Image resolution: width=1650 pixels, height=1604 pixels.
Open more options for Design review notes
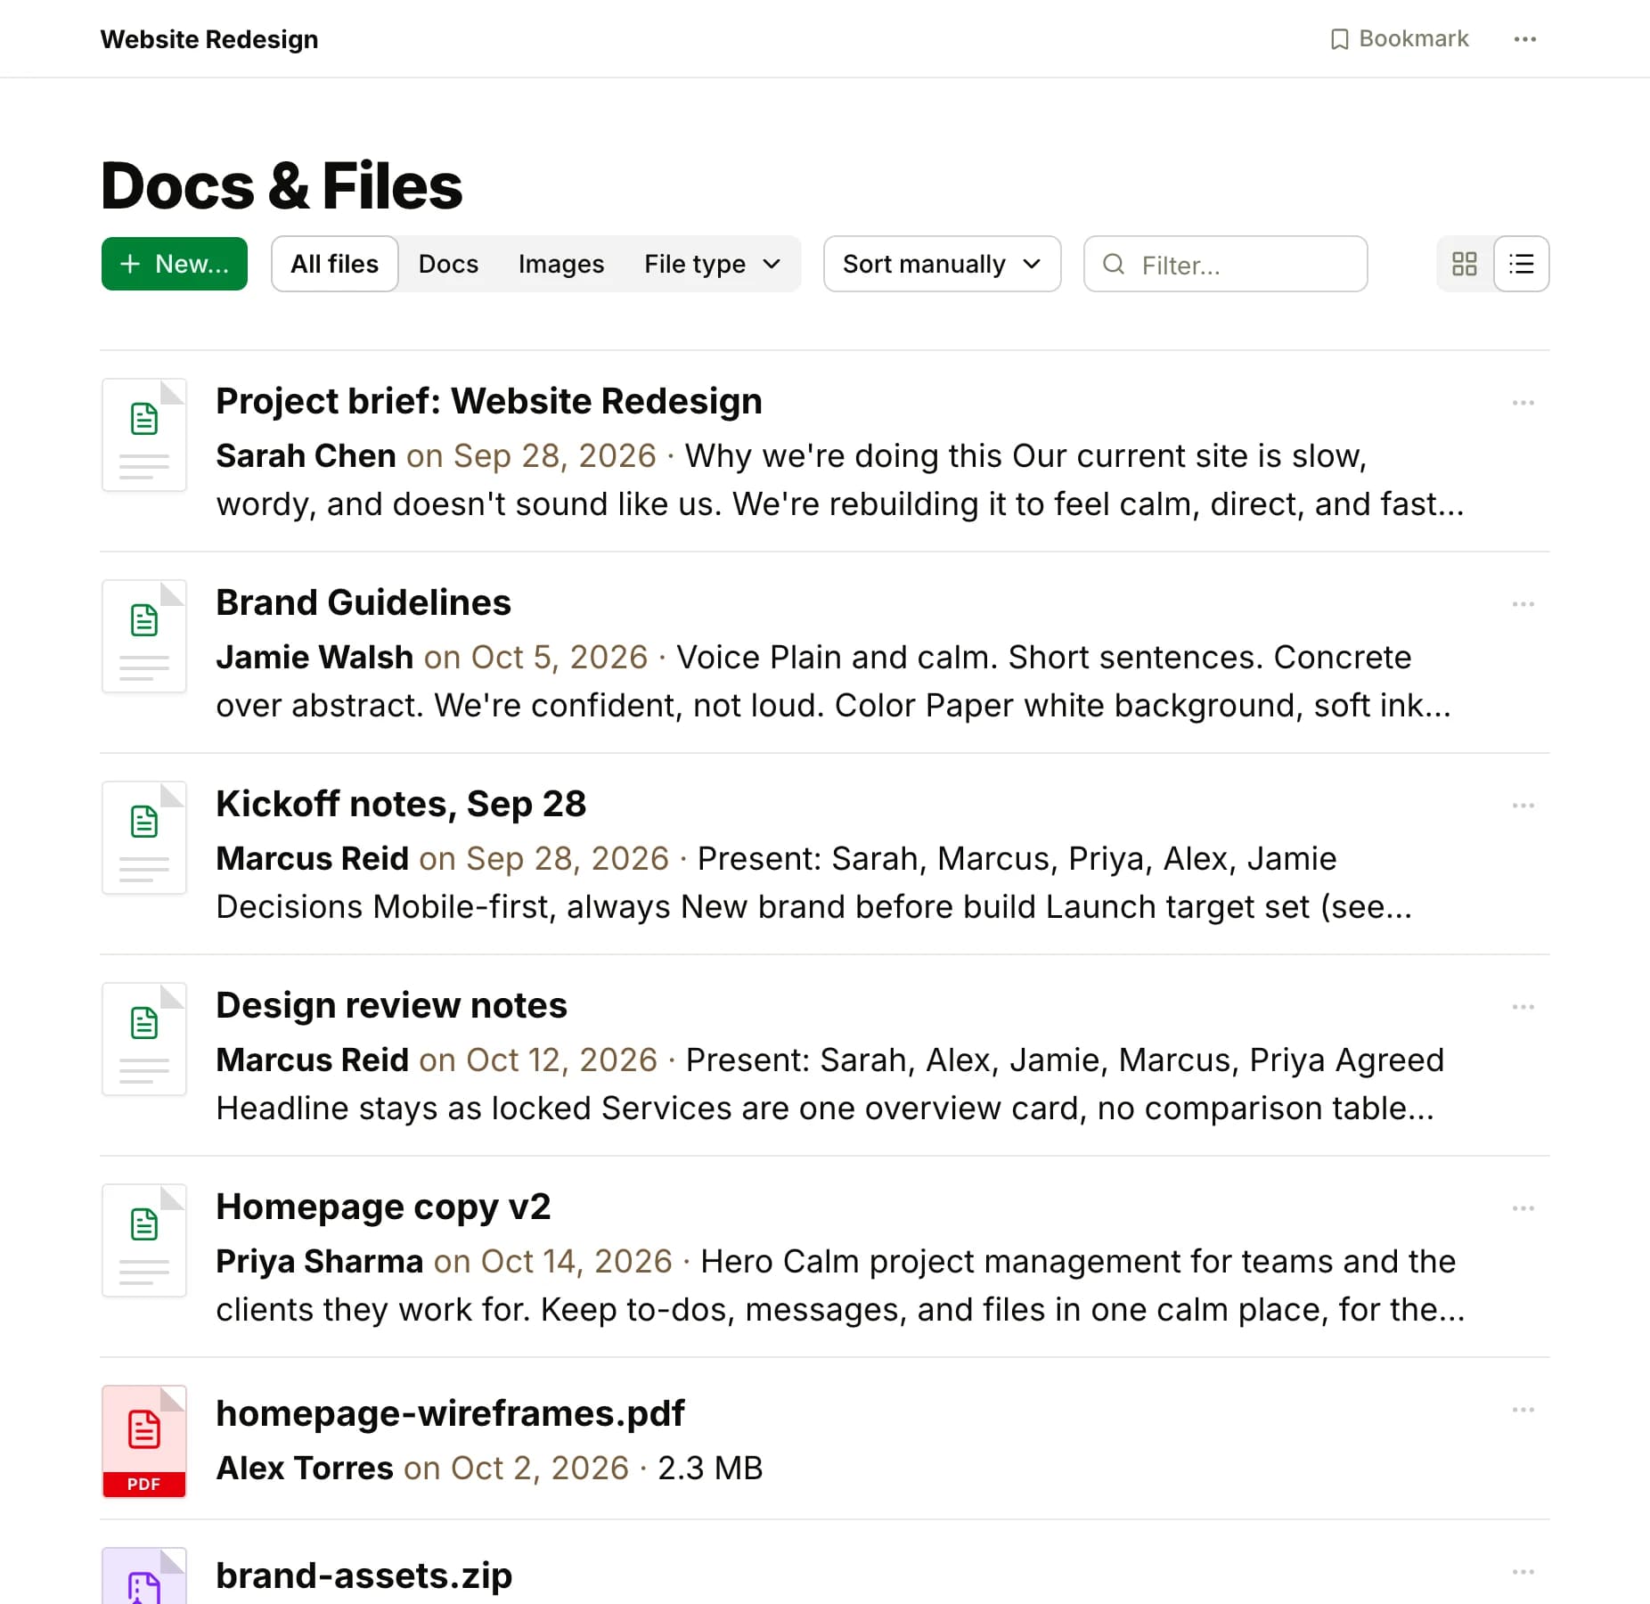[x=1523, y=1007]
